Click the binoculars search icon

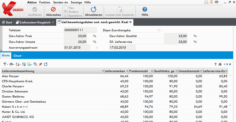click(x=220, y=64)
